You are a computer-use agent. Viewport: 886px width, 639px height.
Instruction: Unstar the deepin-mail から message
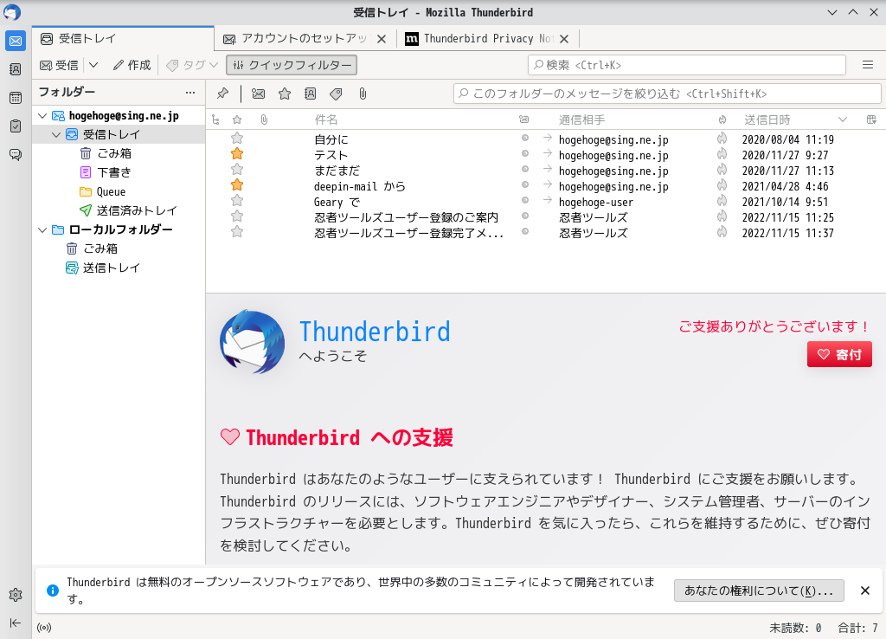click(x=237, y=184)
